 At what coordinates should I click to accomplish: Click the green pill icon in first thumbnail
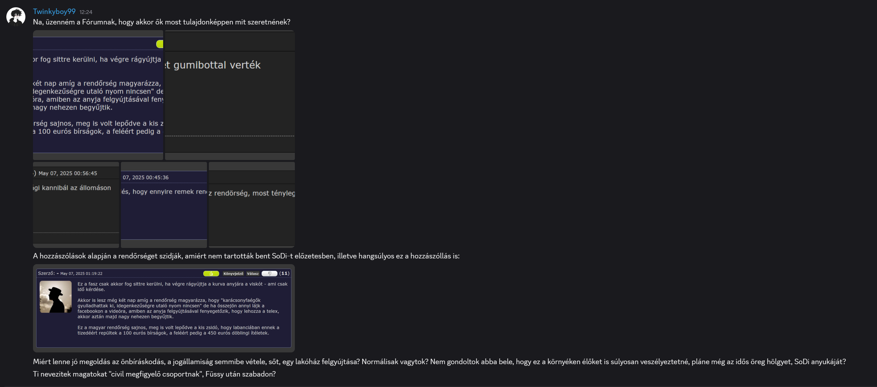click(160, 44)
